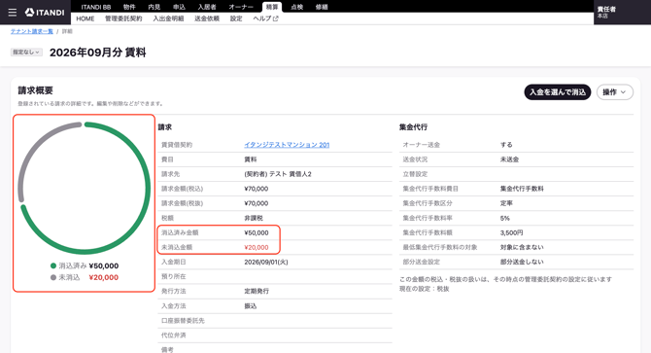Viewport: 651px width, 353px height.
Task: Click the 振込 payment method value
Action: [x=251, y=306]
